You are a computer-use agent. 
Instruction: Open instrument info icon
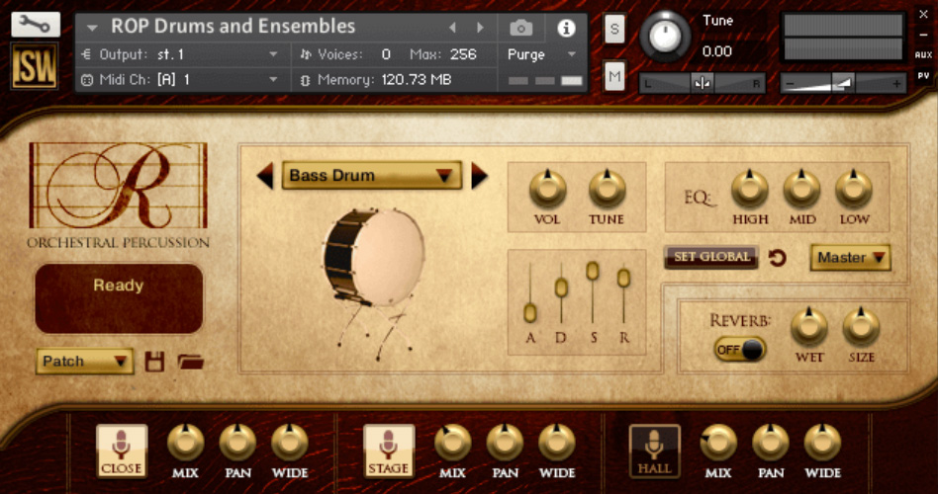coord(566,28)
